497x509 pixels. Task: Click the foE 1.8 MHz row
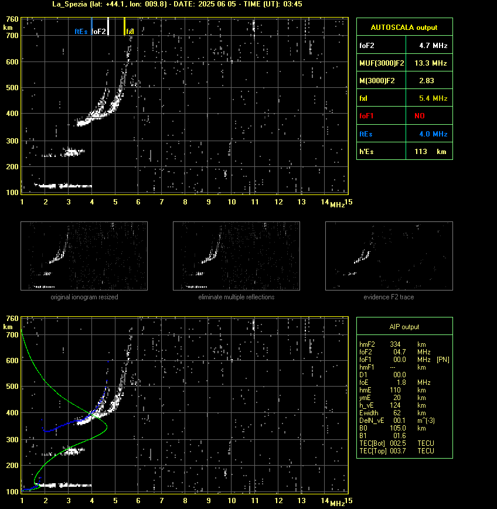(x=394, y=382)
